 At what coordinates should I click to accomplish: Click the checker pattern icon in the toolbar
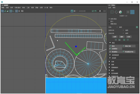75,11
